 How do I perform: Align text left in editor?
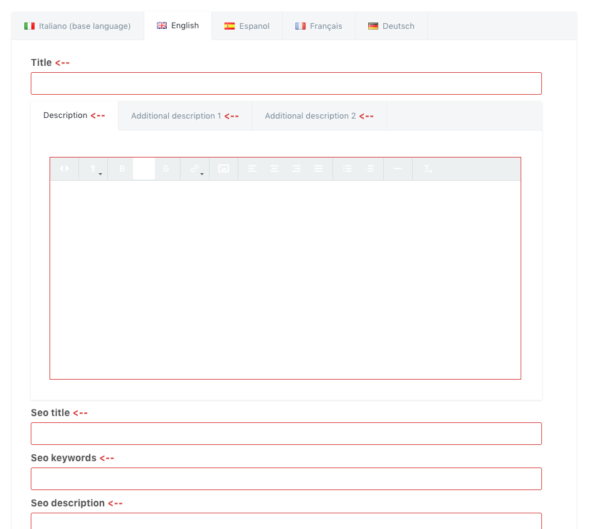point(252,169)
